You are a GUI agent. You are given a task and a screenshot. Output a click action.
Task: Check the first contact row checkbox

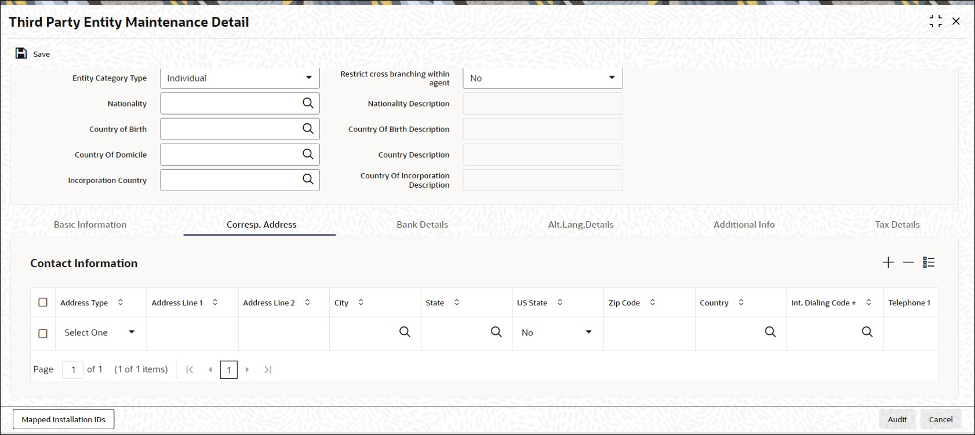coord(43,334)
